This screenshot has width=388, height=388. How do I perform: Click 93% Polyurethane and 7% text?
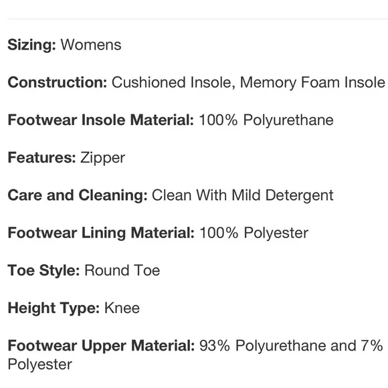coord(291,346)
